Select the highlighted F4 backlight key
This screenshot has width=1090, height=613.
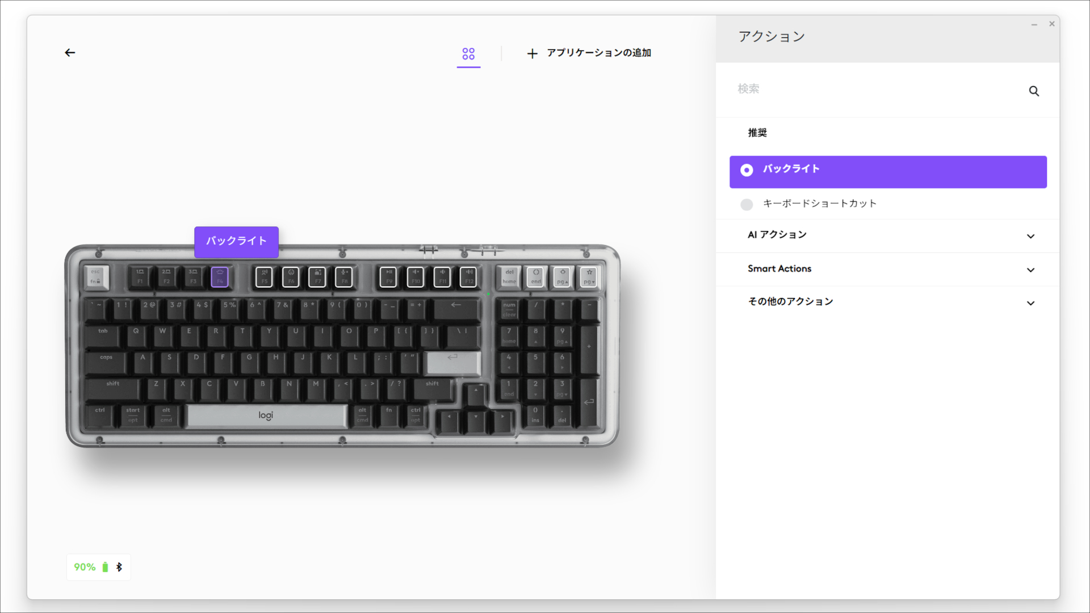[220, 277]
